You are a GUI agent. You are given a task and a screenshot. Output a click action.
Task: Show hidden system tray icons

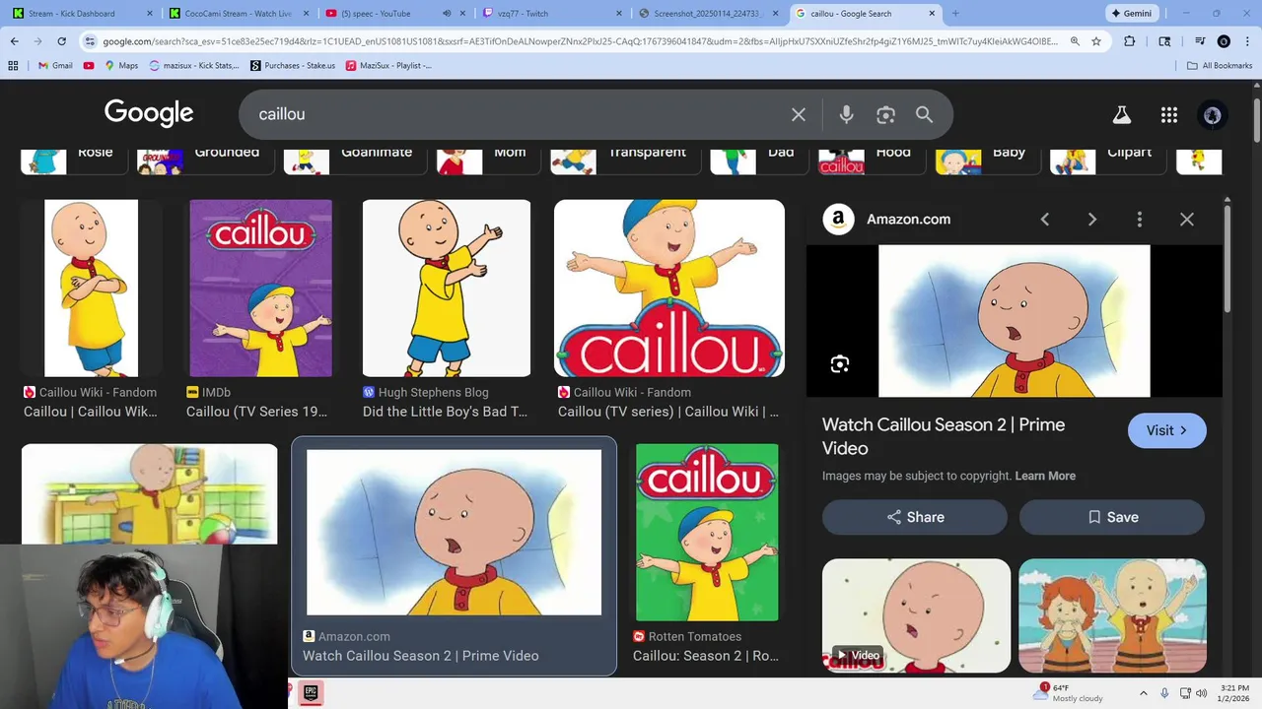(x=1143, y=693)
